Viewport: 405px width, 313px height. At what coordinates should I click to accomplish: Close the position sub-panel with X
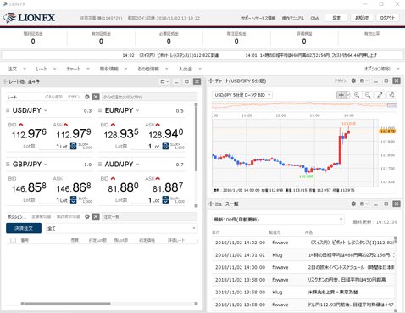click(x=96, y=216)
